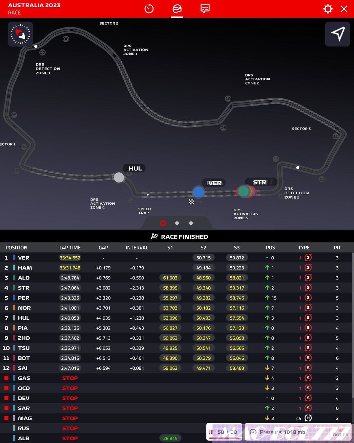Tap the yellow down arrow in SAI row
Image resolution: width=354 pixels, height=443 pixels.
[x=267, y=368]
